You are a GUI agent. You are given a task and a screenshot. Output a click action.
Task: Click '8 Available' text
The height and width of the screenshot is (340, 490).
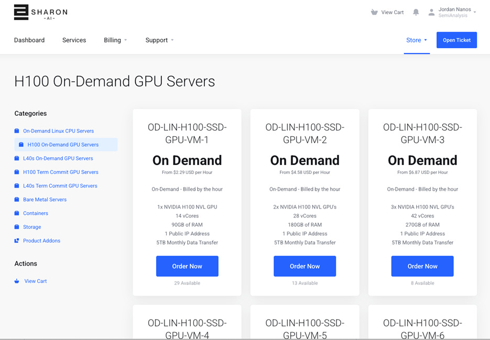[422, 283]
